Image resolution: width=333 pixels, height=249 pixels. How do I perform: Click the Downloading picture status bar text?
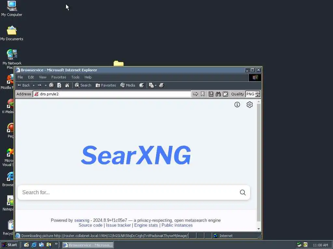tap(104, 236)
